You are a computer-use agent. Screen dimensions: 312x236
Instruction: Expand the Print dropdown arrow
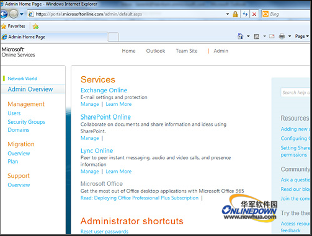tap(290, 37)
